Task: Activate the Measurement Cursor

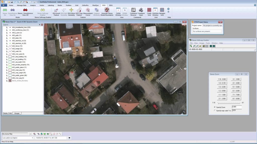Action: click(88, 11)
